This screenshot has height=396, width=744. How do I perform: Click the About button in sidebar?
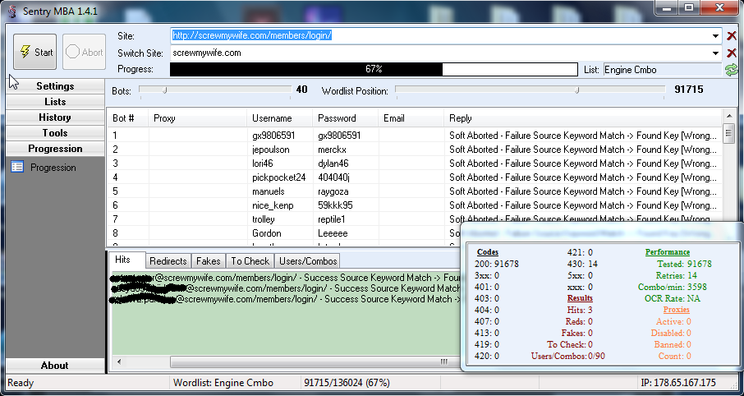(55, 366)
